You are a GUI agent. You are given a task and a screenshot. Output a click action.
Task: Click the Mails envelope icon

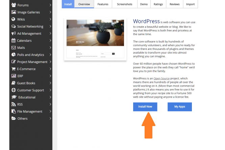14,48
